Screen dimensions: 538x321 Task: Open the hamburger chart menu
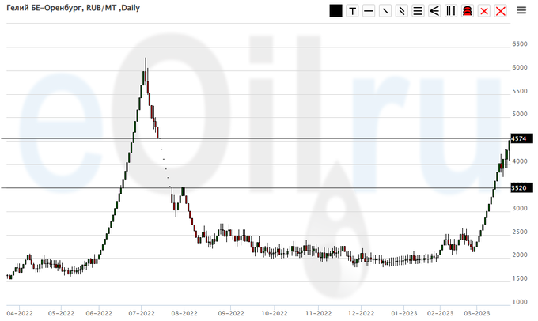521,10
